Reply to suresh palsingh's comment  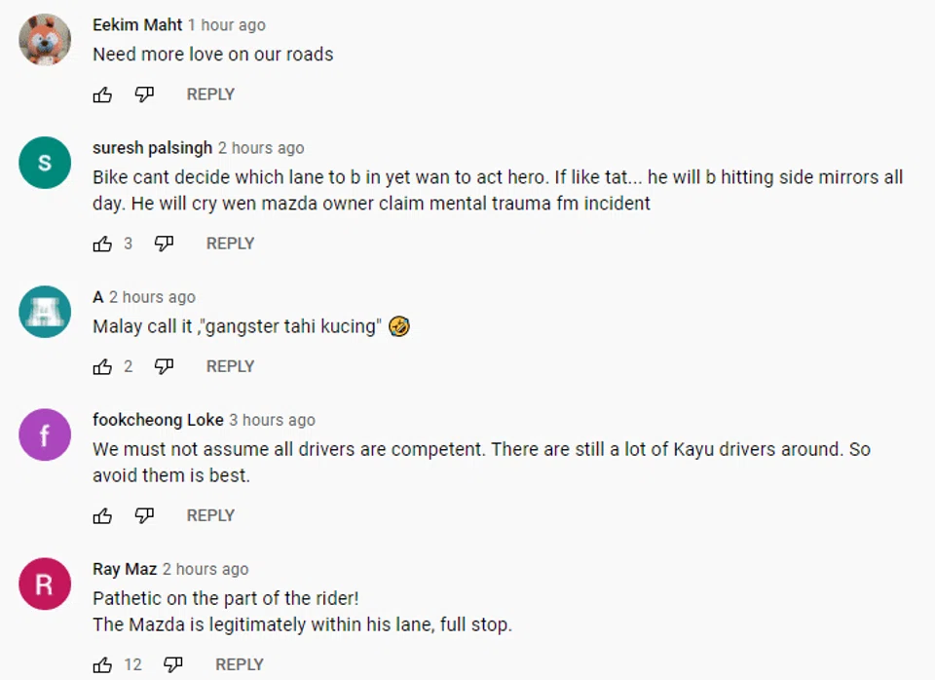tap(230, 244)
